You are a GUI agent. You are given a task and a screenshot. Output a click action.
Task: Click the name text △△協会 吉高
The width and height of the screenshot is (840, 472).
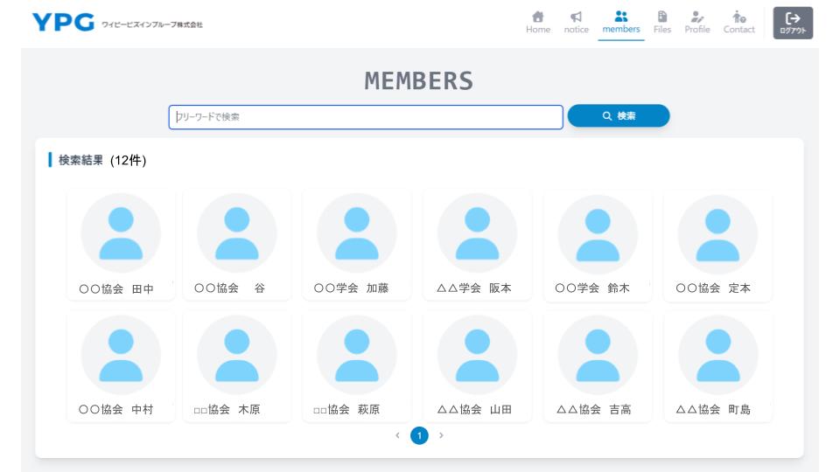[x=594, y=409]
